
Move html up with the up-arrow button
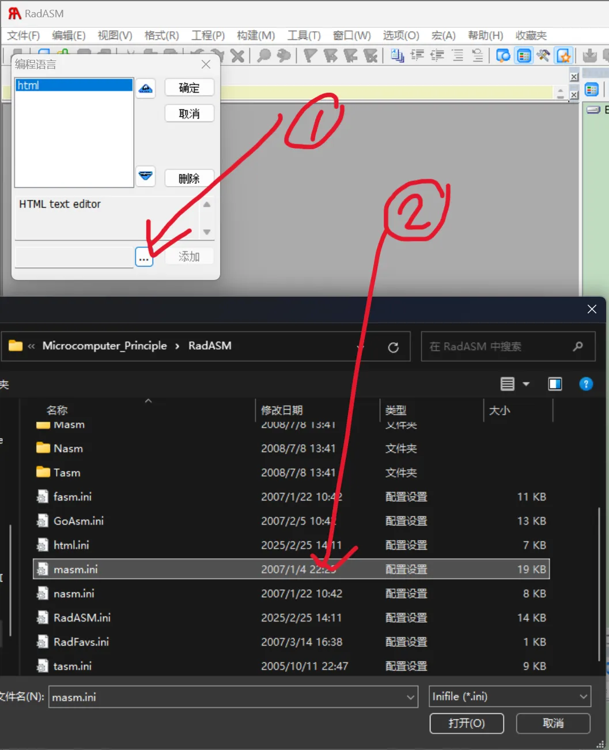146,88
